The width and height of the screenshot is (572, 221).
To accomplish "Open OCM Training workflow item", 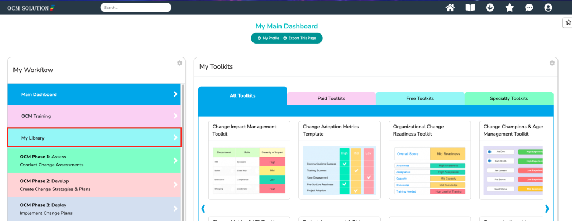I will click(94, 116).
